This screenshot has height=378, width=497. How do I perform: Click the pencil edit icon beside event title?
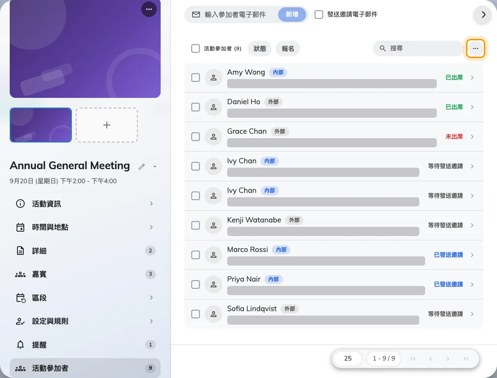pos(142,167)
